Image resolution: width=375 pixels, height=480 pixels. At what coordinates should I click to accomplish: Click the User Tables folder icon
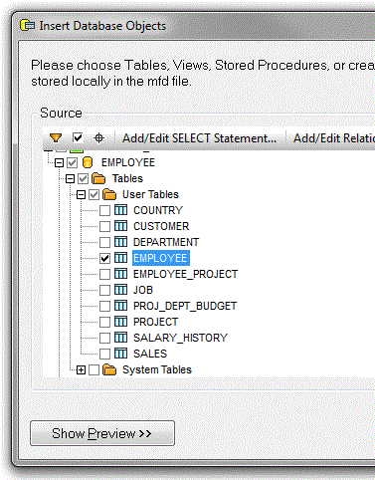(x=109, y=194)
